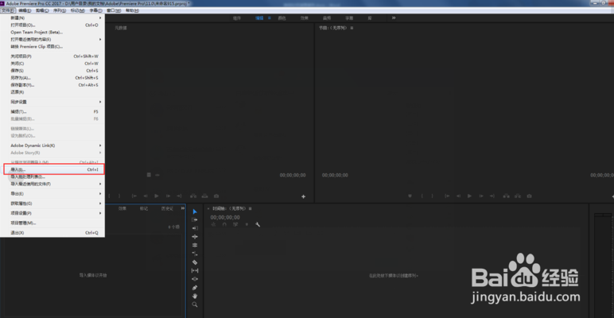Click source monitor export frame camera
The height and width of the screenshot is (318, 614).
[216, 196]
